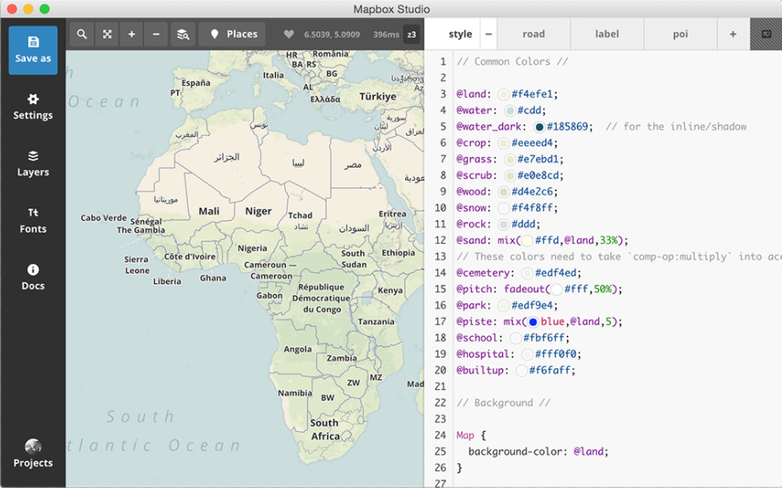782x488 pixels.
Task: Open the @snow color swatch
Action: point(504,207)
